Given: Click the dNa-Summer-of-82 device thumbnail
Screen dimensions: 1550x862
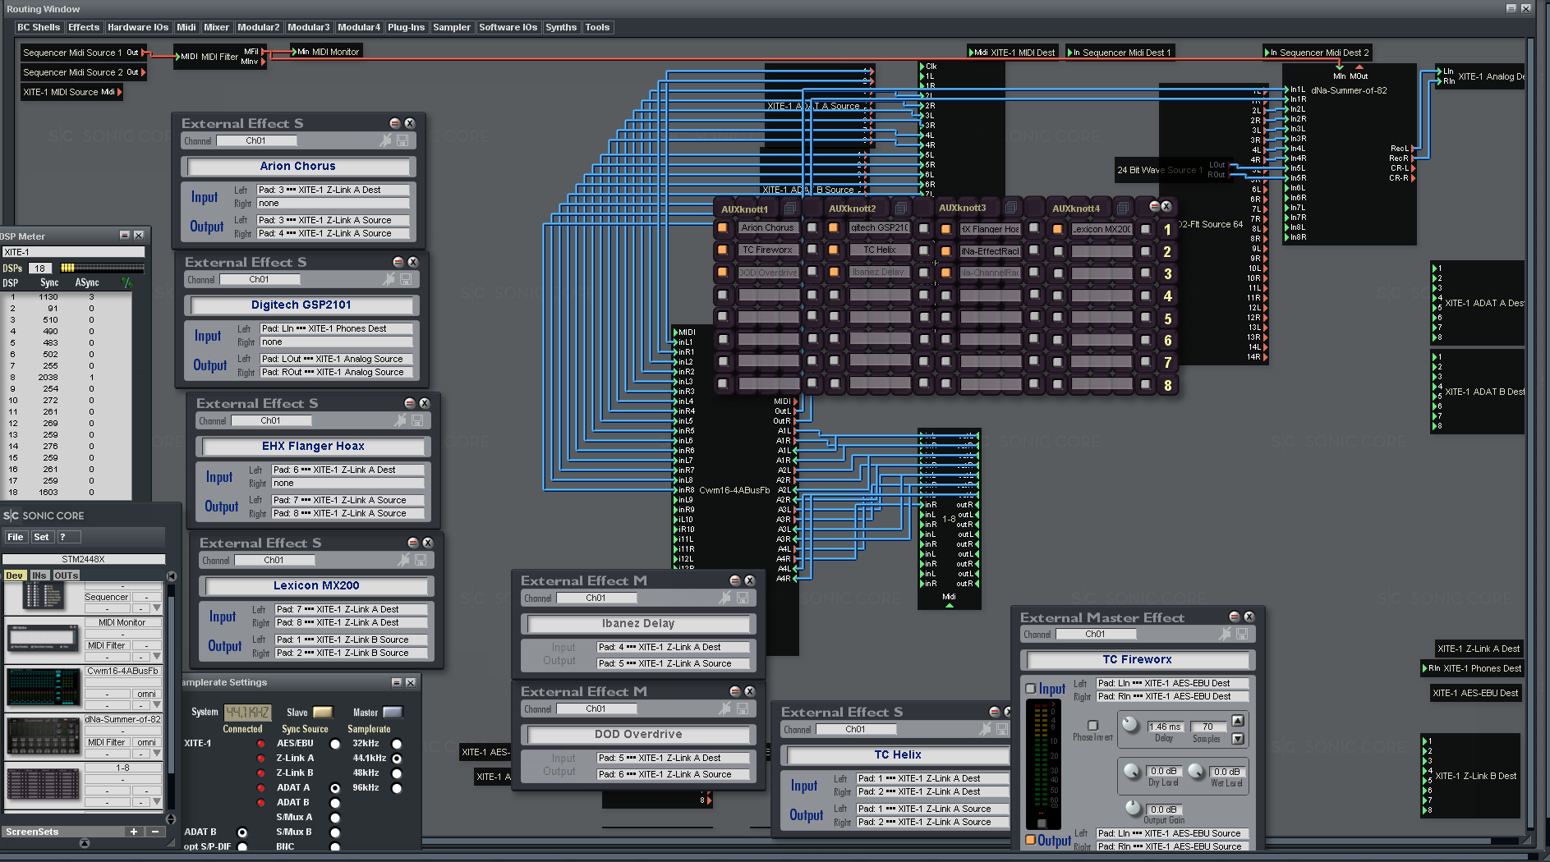Looking at the screenshot, I should pos(43,736).
